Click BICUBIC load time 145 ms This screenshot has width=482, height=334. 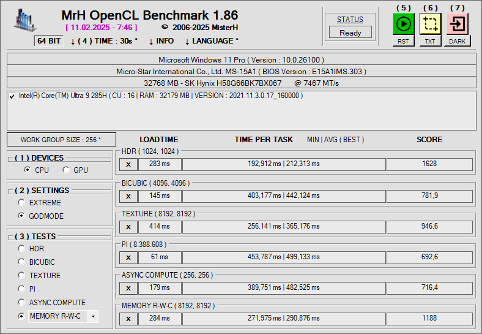(x=160, y=196)
